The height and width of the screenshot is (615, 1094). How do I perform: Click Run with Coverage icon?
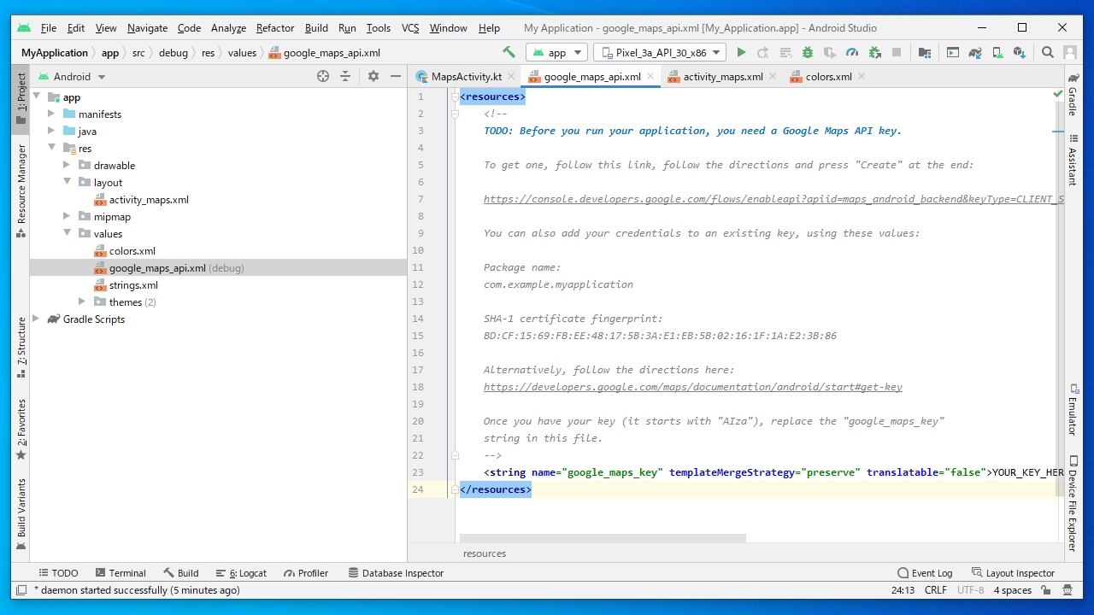[830, 52]
